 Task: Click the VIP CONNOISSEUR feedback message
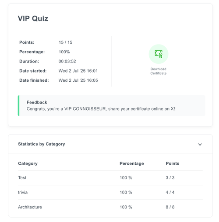[101, 109]
